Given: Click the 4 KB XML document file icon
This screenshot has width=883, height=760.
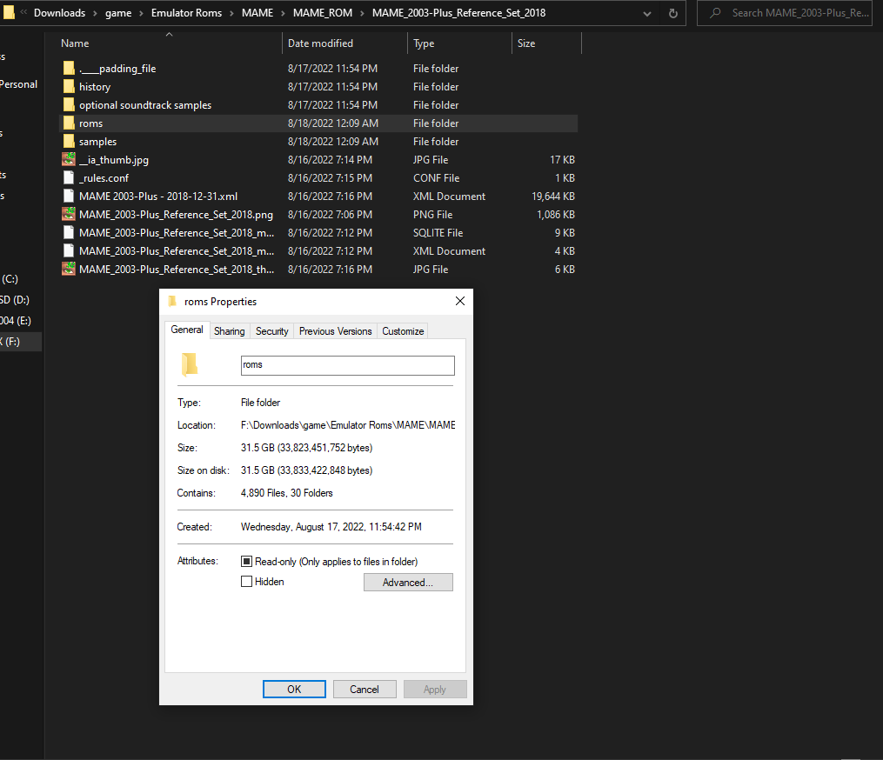Looking at the screenshot, I should point(69,251).
